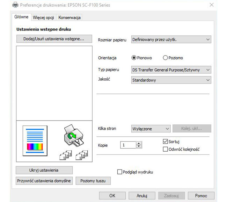Open the Typ papieru dropdown
The width and height of the screenshot is (227, 202).
171,70
